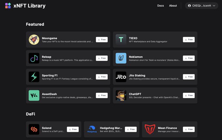Install Sporting F1 with its Free button
The height and width of the screenshot is (140, 222).
(102, 77)
